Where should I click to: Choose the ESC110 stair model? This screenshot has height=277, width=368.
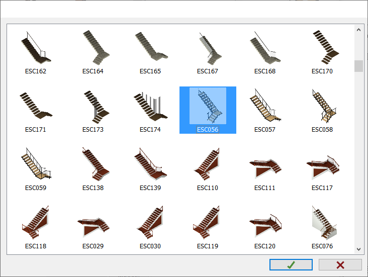[x=208, y=164]
